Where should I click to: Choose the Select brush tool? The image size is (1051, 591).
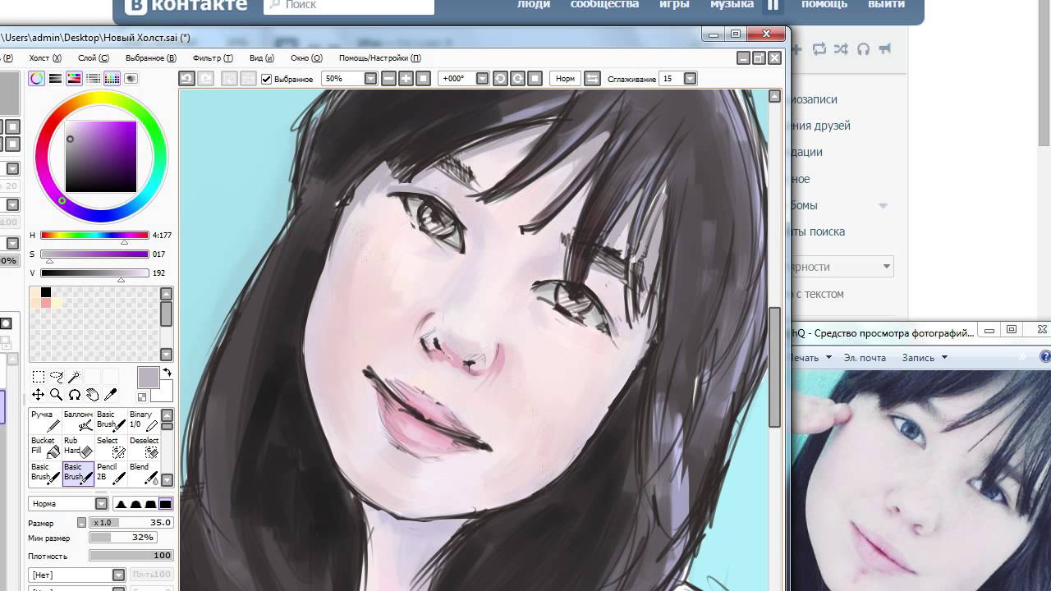pos(111,447)
